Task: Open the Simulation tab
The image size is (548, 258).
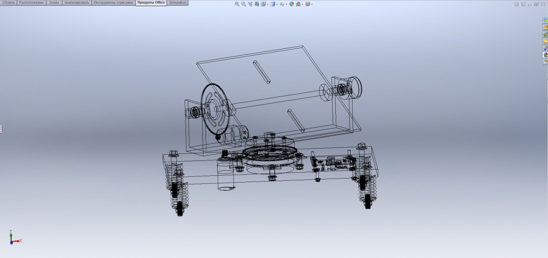Action: click(177, 3)
